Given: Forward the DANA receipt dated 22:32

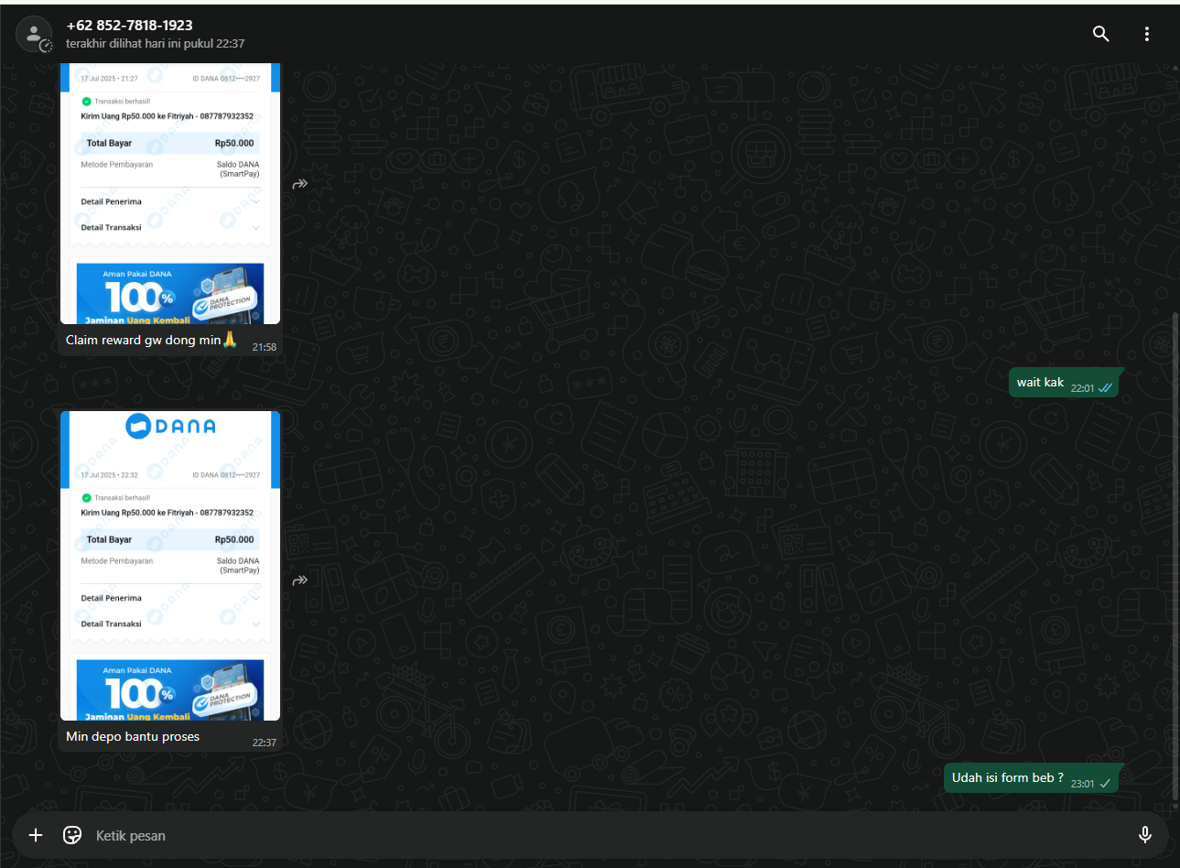Looking at the screenshot, I should [x=300, y=580].
